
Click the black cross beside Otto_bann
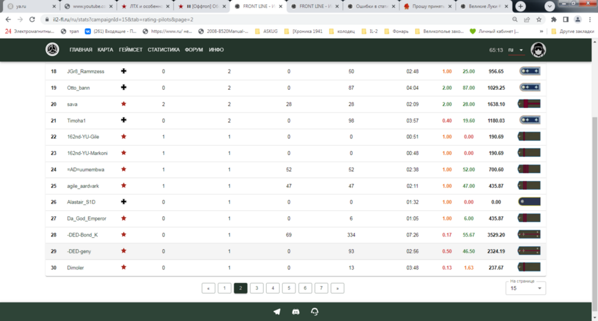124,87
